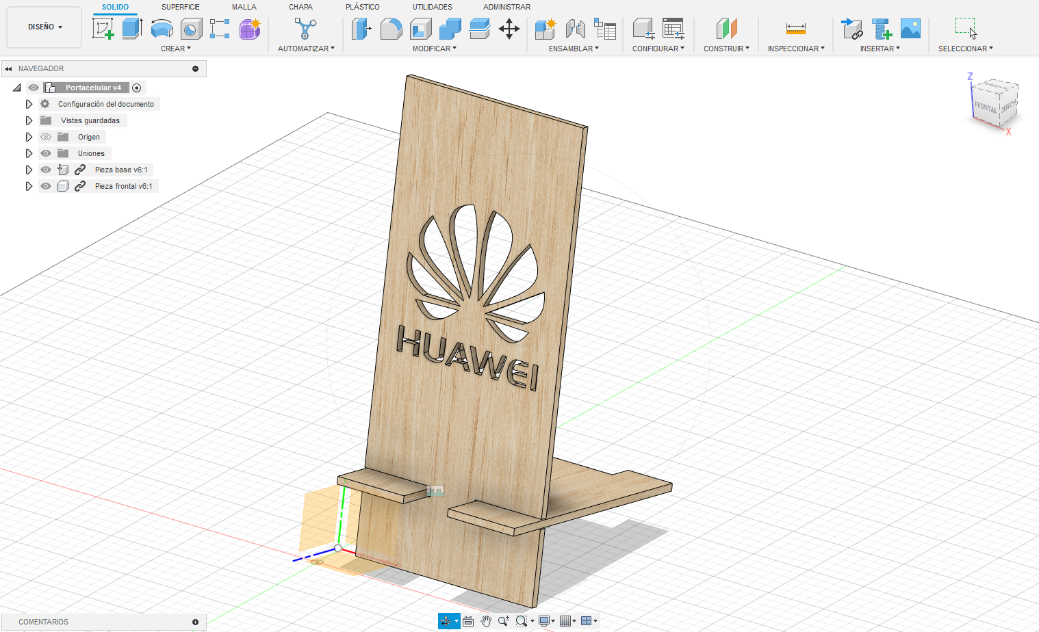This screenshot has width=1039, height=632.
Task: Select the Combine bodies tool
Action: [450, 29]
